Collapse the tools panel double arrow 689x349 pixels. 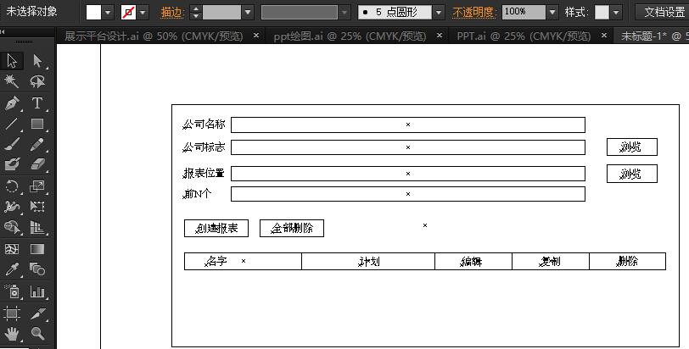3,31
